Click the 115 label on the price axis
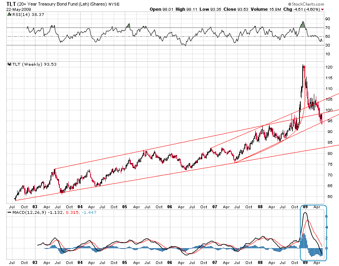This screenshot has width=339, height=266. 329,78
